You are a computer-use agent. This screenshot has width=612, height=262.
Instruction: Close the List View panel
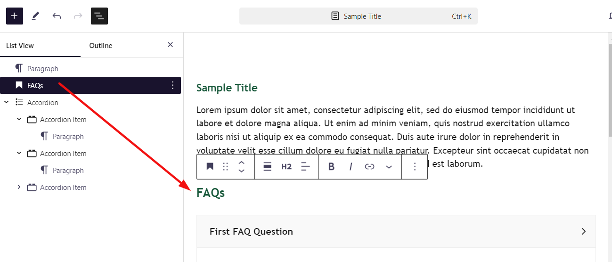click(x=170, y=45)
